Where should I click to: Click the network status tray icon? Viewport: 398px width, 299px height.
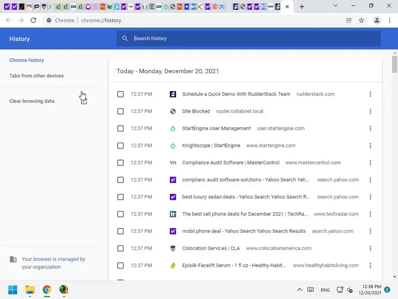point(340,290)
